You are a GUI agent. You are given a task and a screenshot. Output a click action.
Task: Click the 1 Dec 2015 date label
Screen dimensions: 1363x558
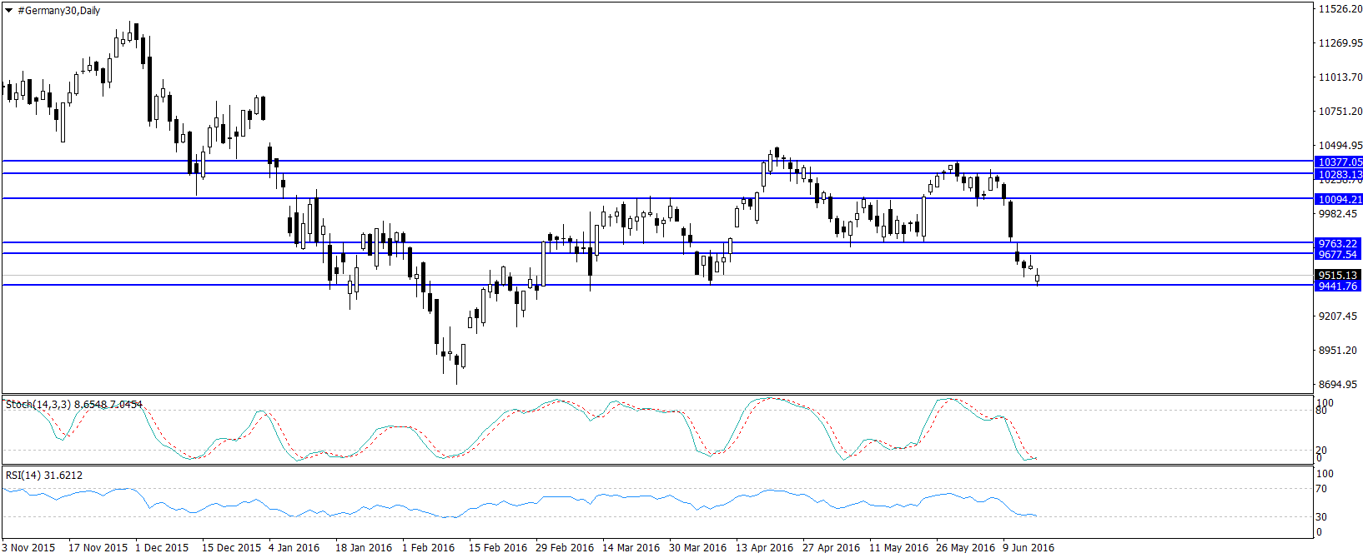point(162,548)
